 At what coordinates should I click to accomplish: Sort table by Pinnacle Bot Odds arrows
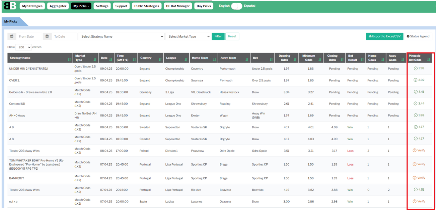point(429,60)
